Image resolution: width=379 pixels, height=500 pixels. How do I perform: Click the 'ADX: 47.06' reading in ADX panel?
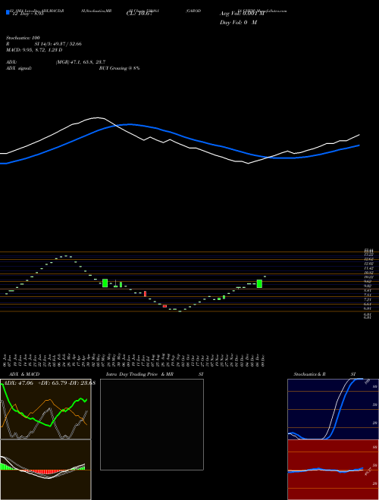(x=17, y=383)
